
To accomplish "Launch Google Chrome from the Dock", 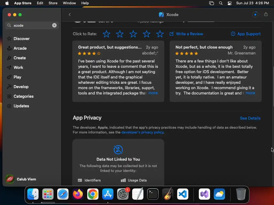I will click(93, 194).
